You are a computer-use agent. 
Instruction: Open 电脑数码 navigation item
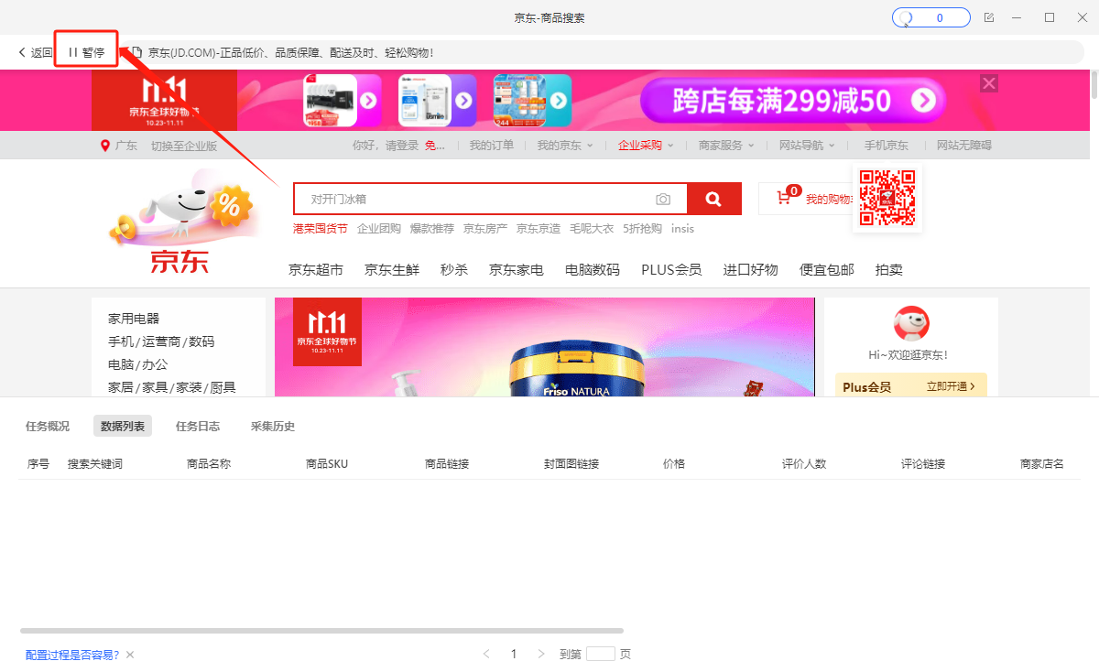coord(593,269)
